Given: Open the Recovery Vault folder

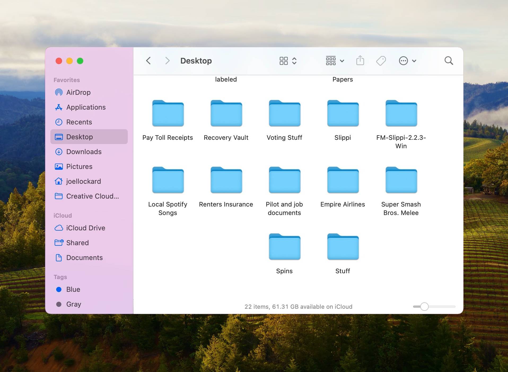Looking at the screenshot, I should [226, 113].
